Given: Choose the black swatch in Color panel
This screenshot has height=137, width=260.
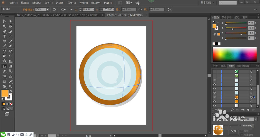Looking at the screenshot, I should click(x=217, y=44).
